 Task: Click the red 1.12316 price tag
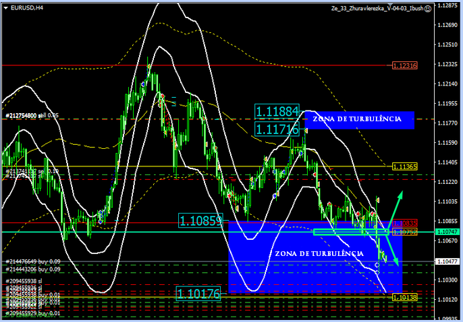[x=405, y=65]
